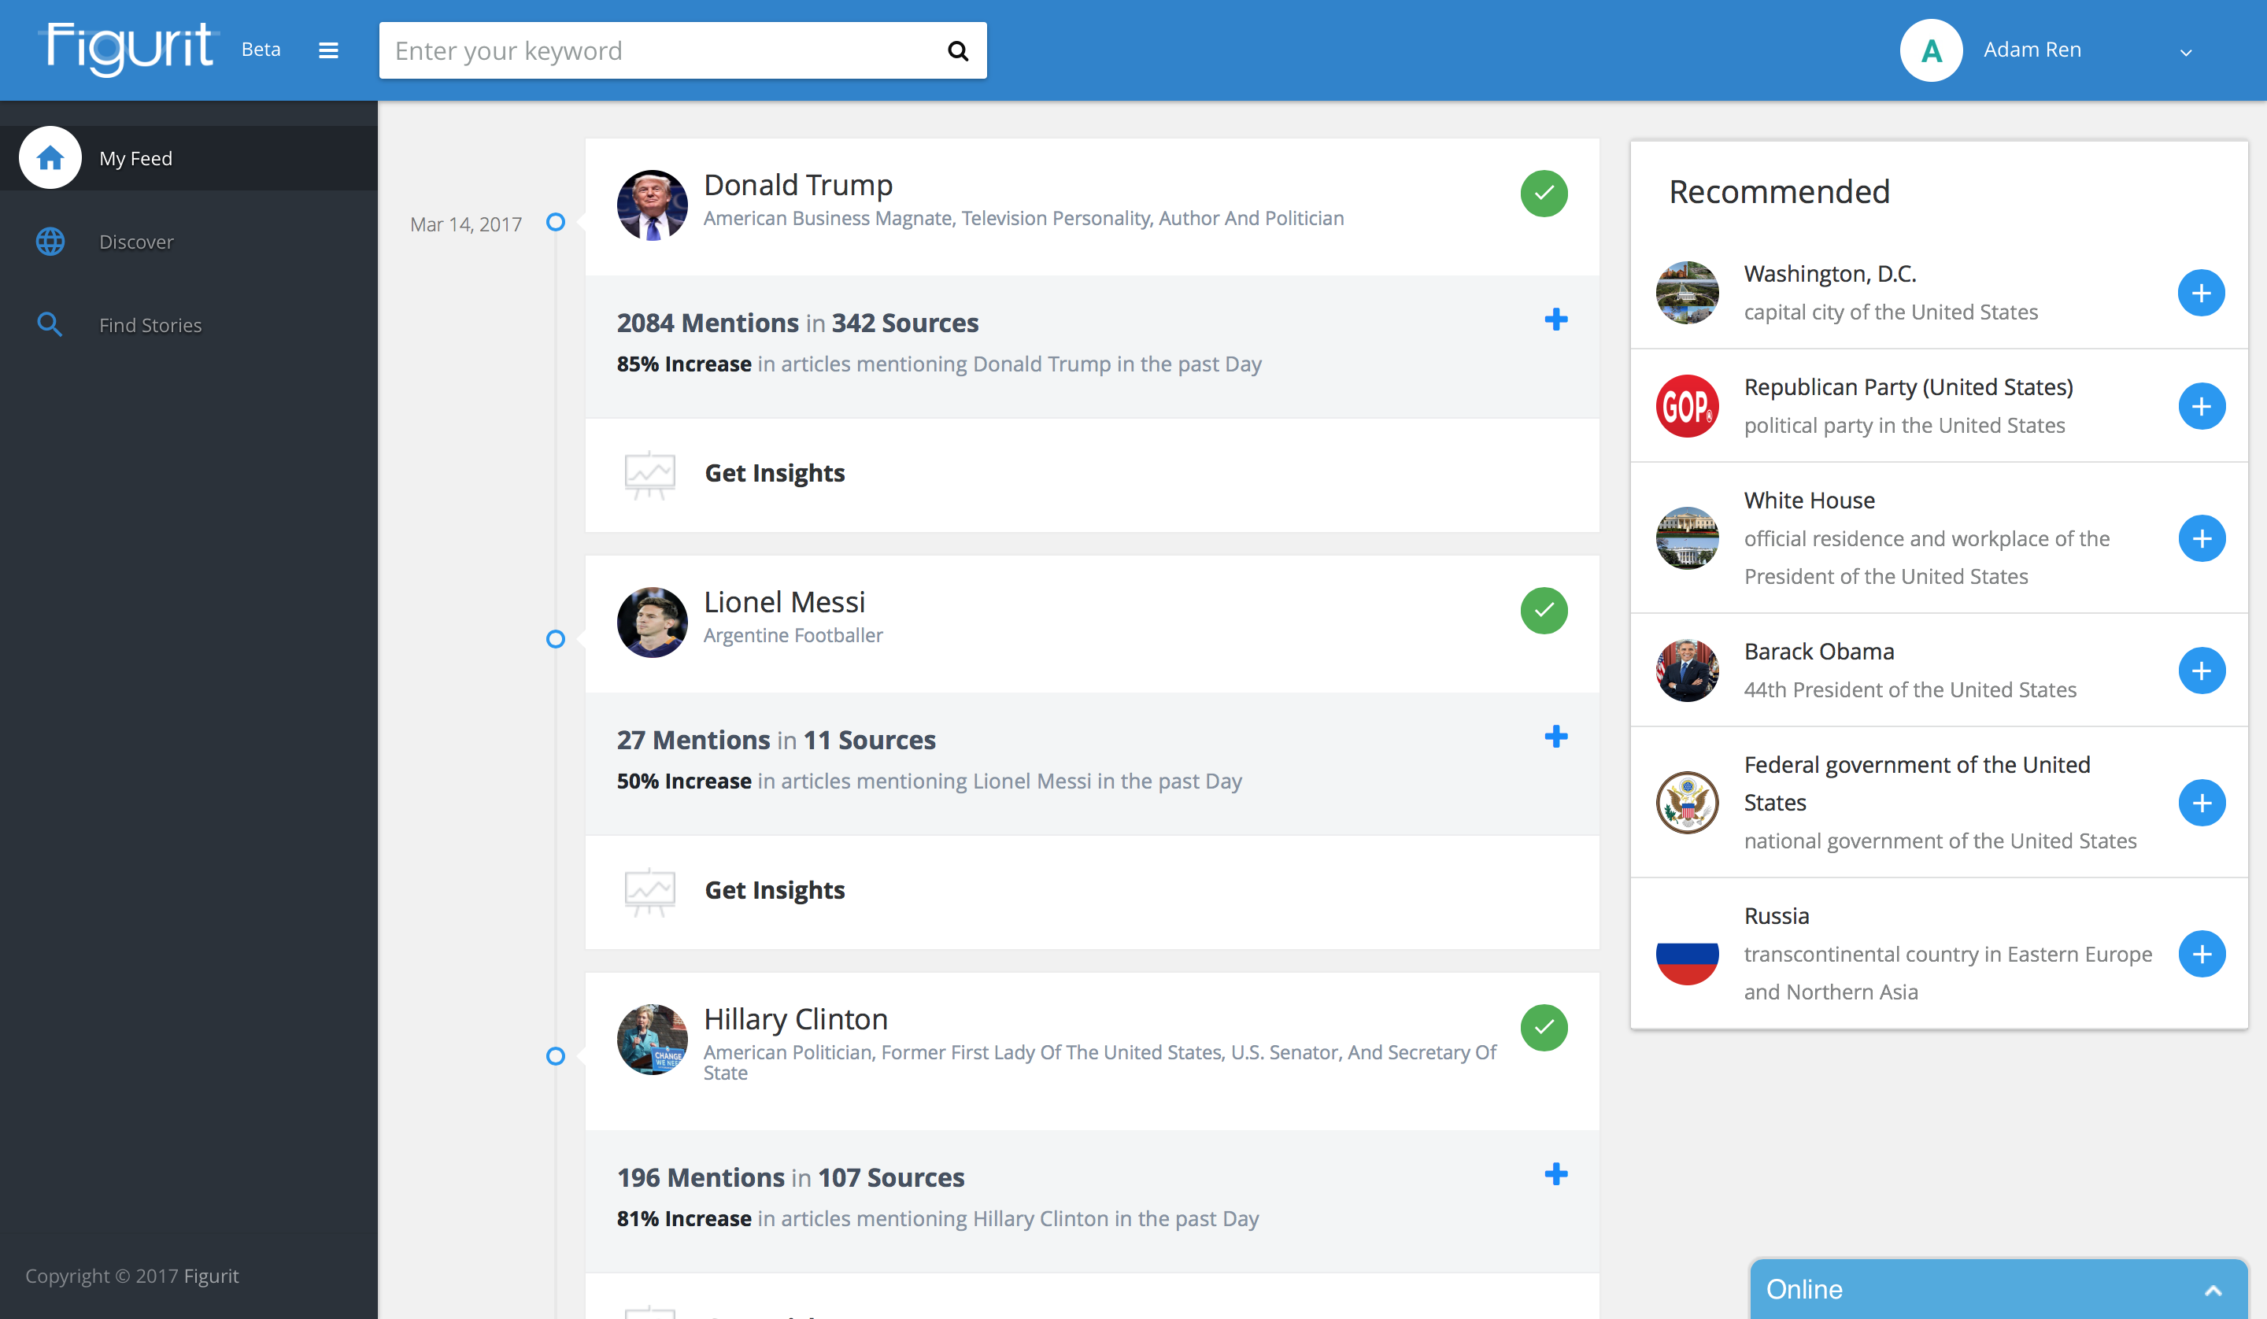Click Adam Ren's avatar circle
Screen dimensions: 2267x1319
tap(1931, 50)
